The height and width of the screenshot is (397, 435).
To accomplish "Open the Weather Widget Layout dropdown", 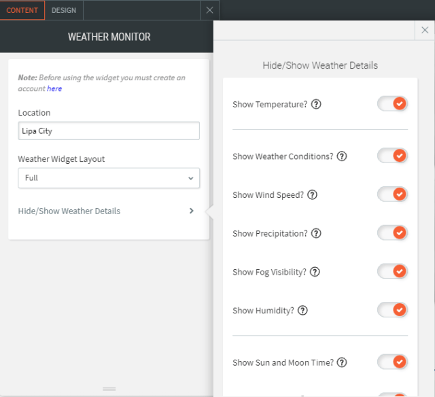I will pos(109,178).
